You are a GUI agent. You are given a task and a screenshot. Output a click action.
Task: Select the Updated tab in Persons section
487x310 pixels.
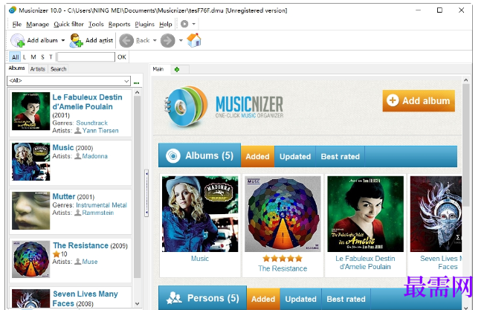tap(300, 299)
